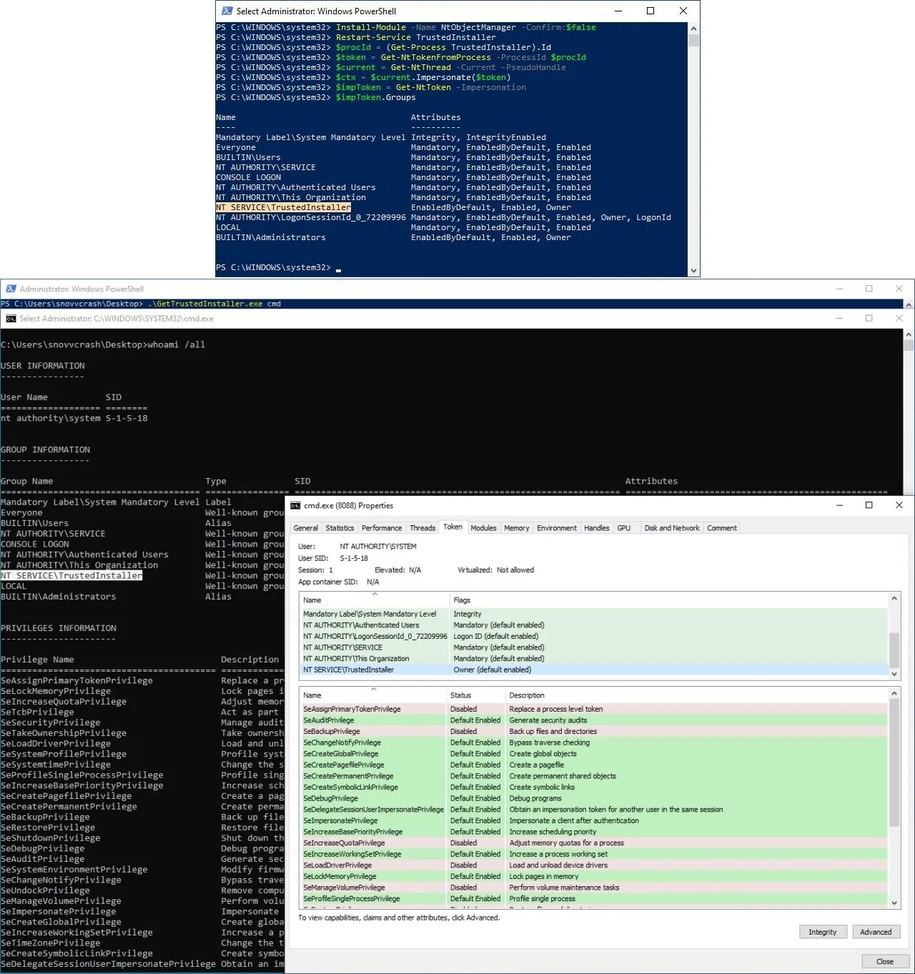Switch to the Environment tab
This screenshot has width=915, height=974.
[557, 528]
